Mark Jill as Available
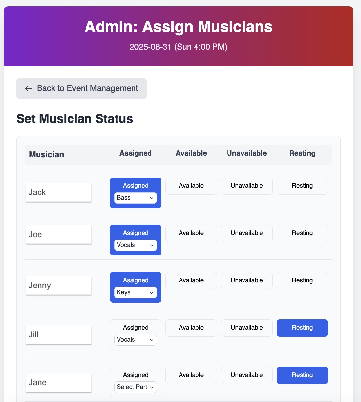Viewport: 361px width, 402px height. coord(191,328)
